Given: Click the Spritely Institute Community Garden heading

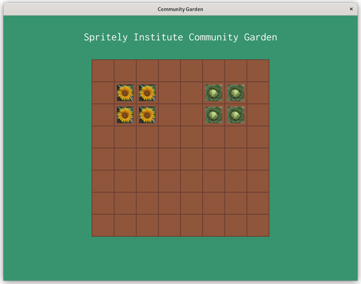Looking at the screenshot, I should click(x=180, y=37).
